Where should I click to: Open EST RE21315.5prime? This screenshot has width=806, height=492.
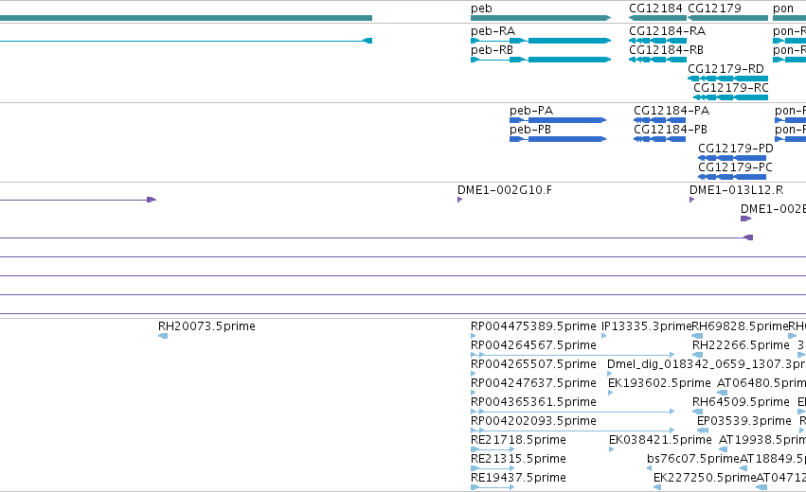pyautogui.click(x=518, y=459)
